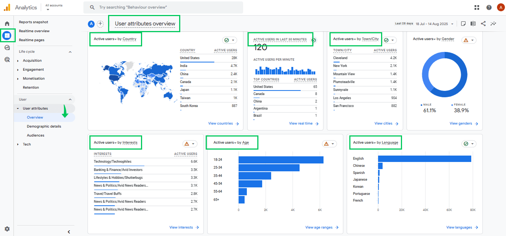Open the Insights sparkline icon
506x236 pixels.
pos(494,24)
